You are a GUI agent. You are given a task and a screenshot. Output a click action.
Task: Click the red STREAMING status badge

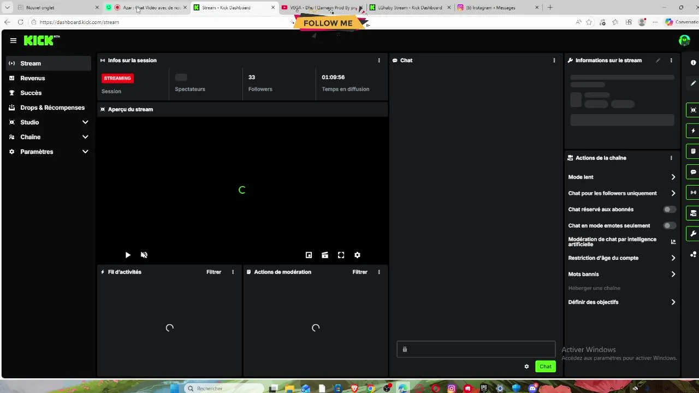(x=117, y=78)
